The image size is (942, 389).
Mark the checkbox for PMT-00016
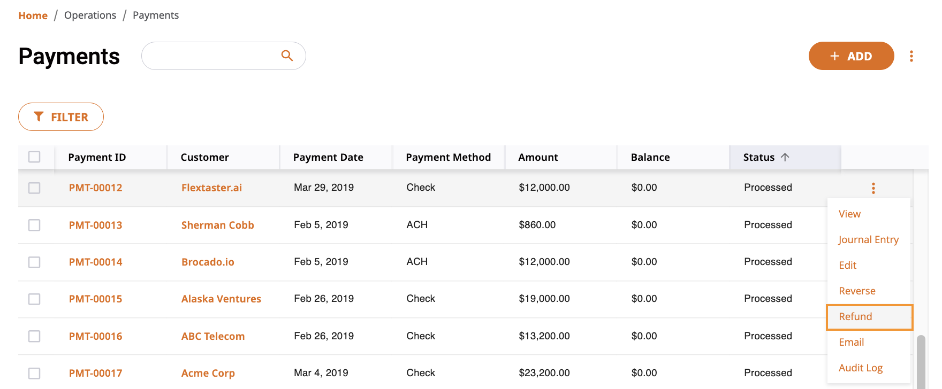point(34,336)
